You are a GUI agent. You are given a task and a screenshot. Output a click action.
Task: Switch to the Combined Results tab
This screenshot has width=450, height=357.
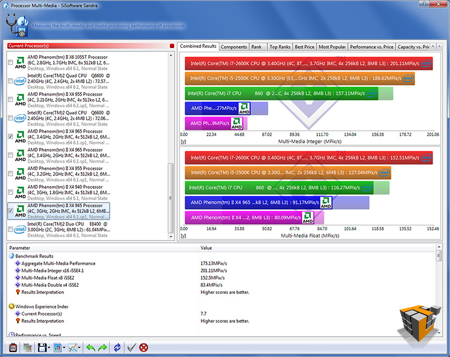(x=198, y=46)
